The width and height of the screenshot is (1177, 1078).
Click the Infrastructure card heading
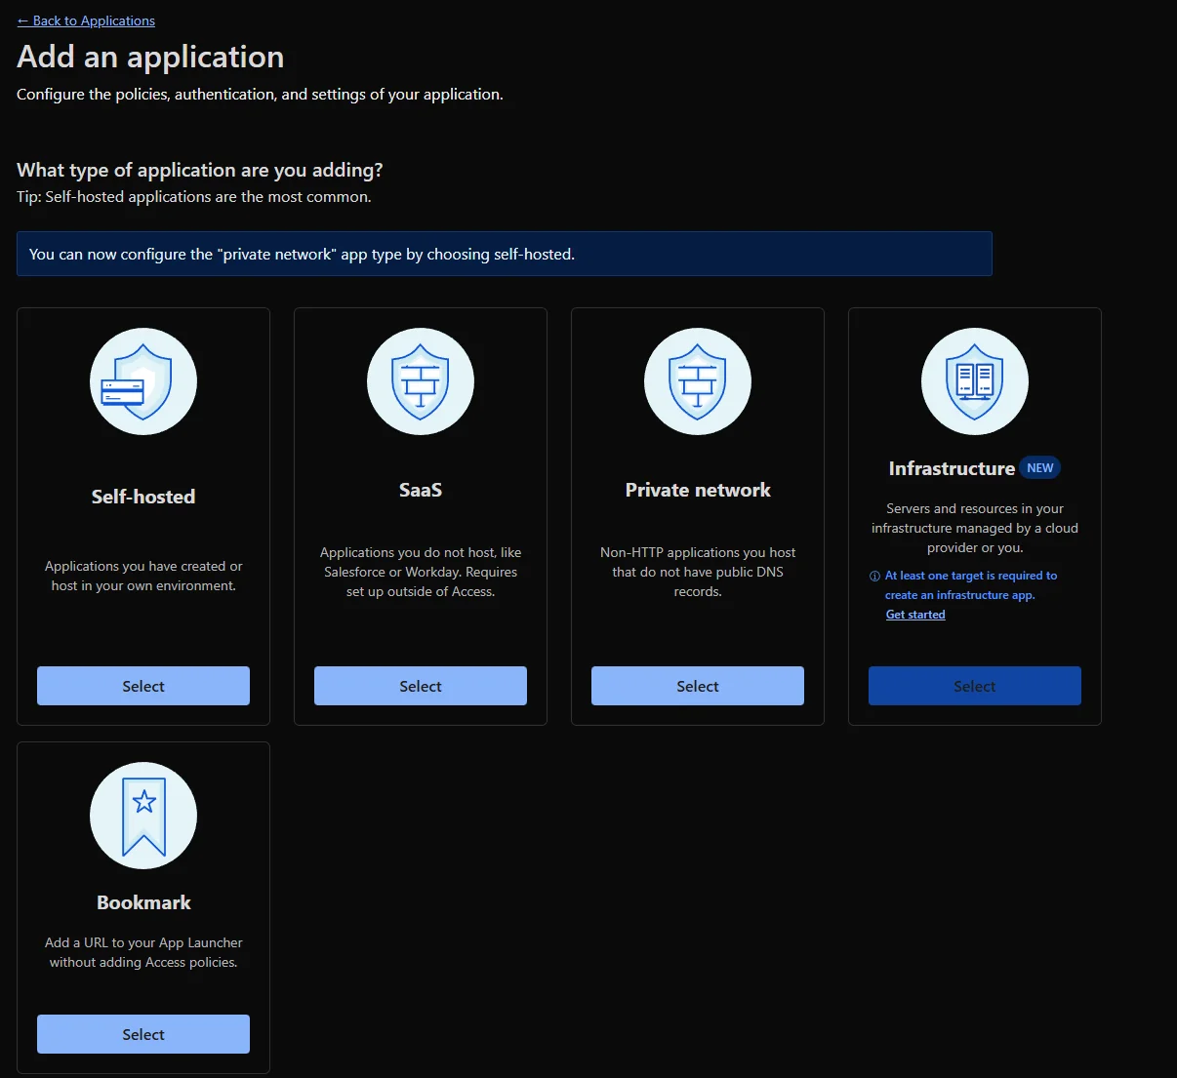tap(952, 468)
